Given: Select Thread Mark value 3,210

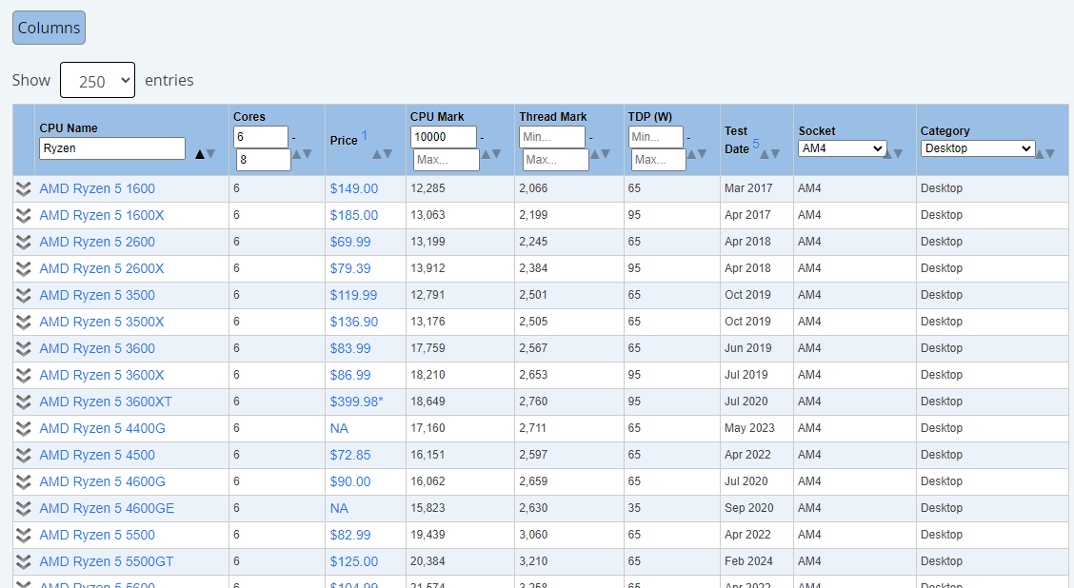Looking at the screenshot, I should tap(533, 562).
